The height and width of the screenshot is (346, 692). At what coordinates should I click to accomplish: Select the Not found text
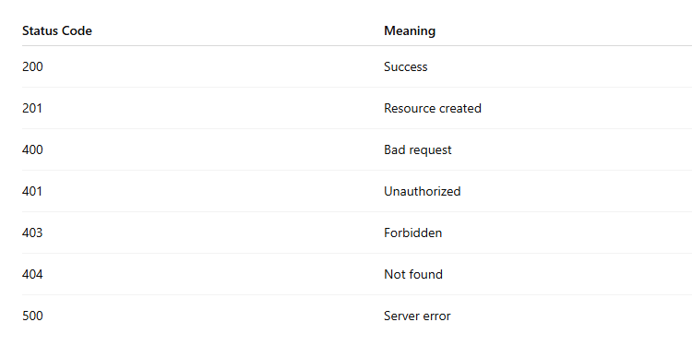click(413, 274)
